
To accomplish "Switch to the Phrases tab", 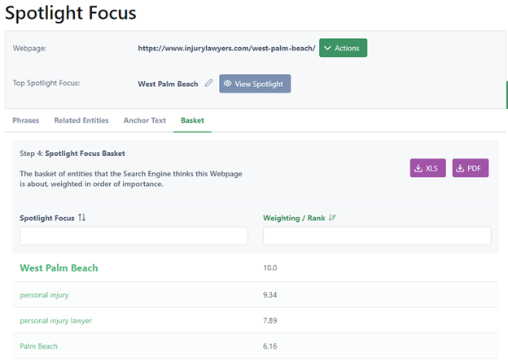I will point(26,120).
